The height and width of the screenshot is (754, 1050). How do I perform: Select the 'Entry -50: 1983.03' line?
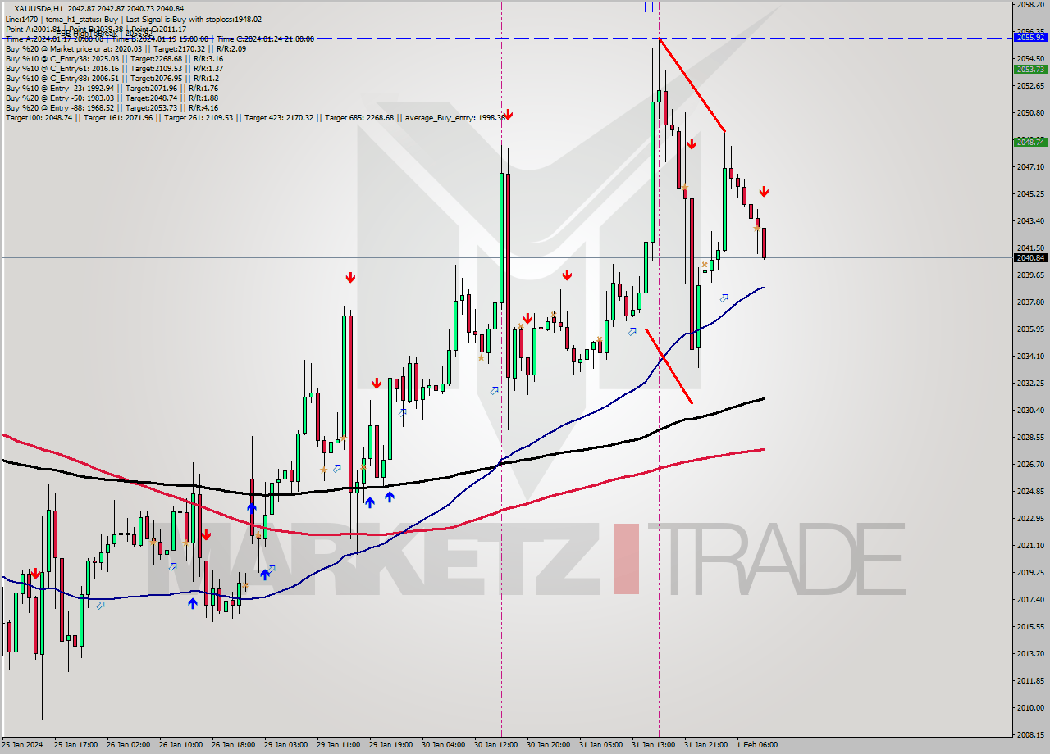point(112,98)
